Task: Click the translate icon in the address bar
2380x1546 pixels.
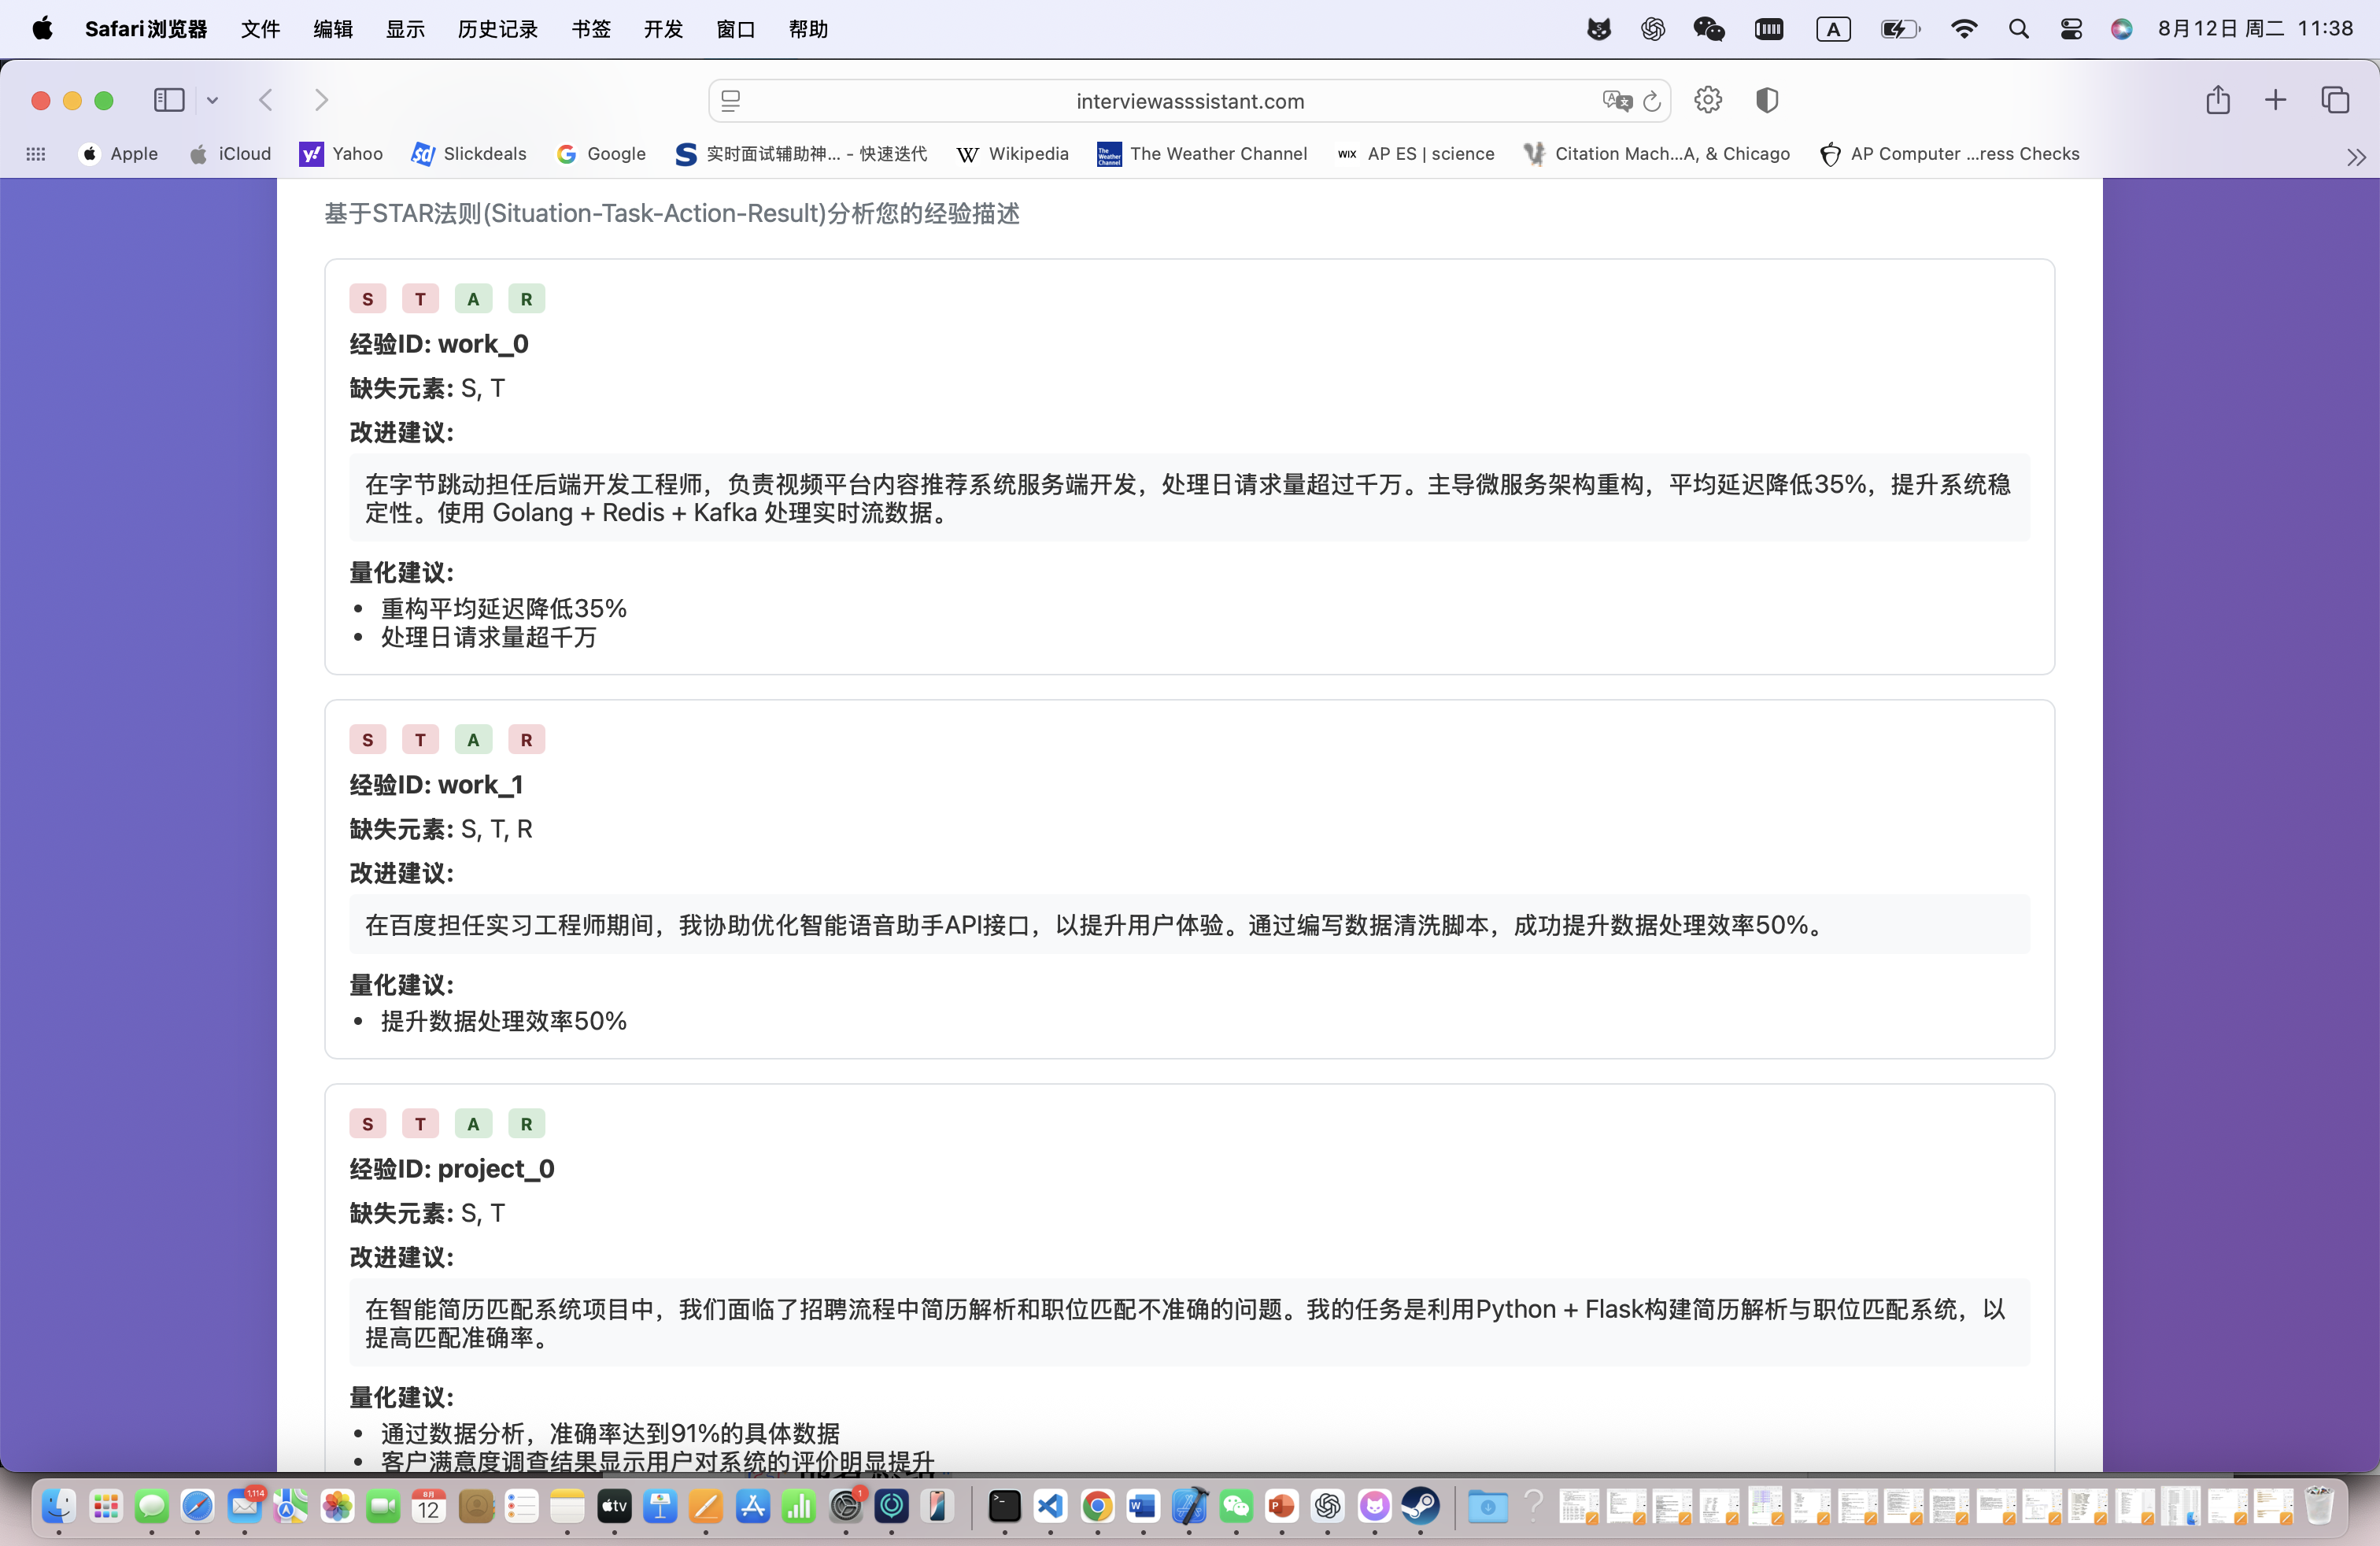Action: click(x=1617, y=101)
